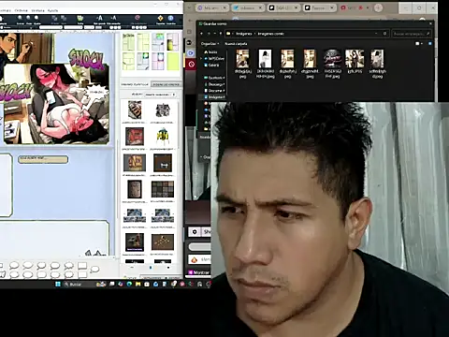Click the yellow diamond toolbar icon
This screenshot has height=337, width=449.
coord(160,18)
